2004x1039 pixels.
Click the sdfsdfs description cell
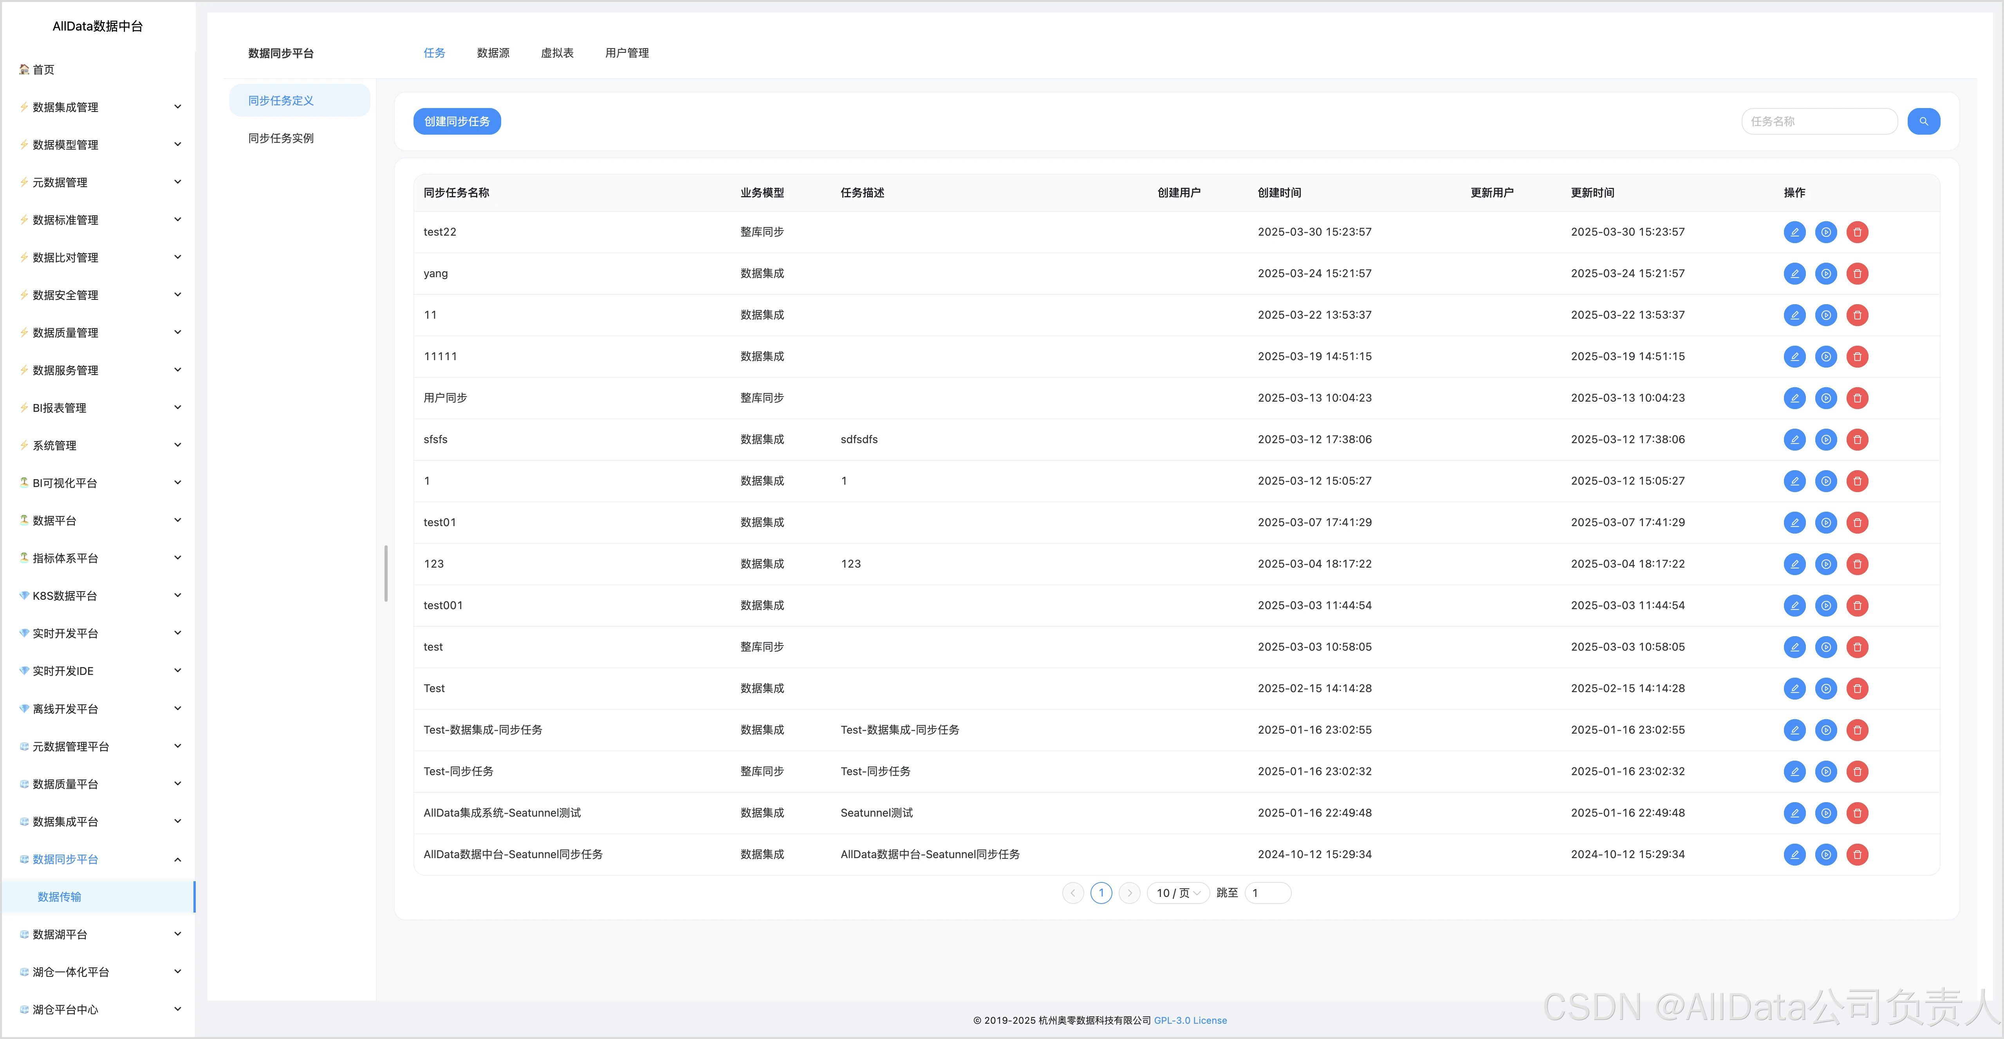(859, 439)
